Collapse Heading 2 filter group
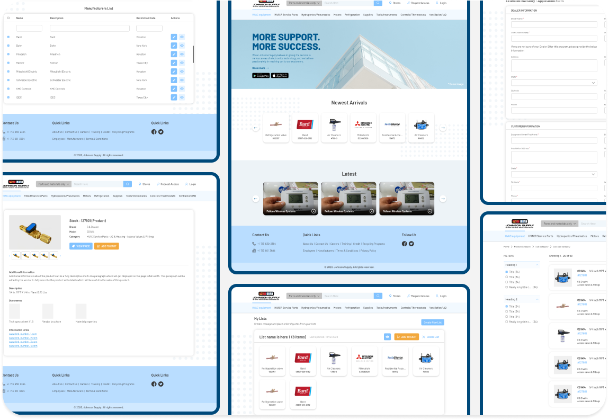Screen dimensions: 609x420 [537, 300]
